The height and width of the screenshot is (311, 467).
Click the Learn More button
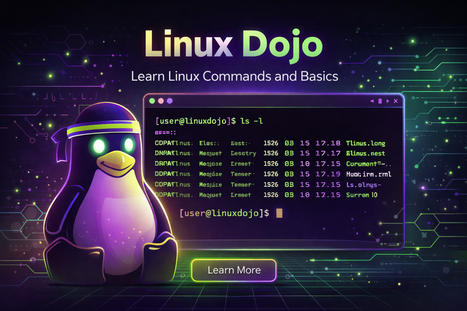pyautogui.click(x=234, y=270)
